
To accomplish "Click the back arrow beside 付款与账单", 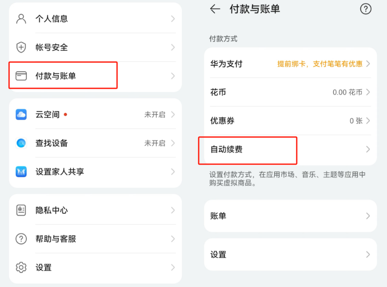I will [215, 9].
